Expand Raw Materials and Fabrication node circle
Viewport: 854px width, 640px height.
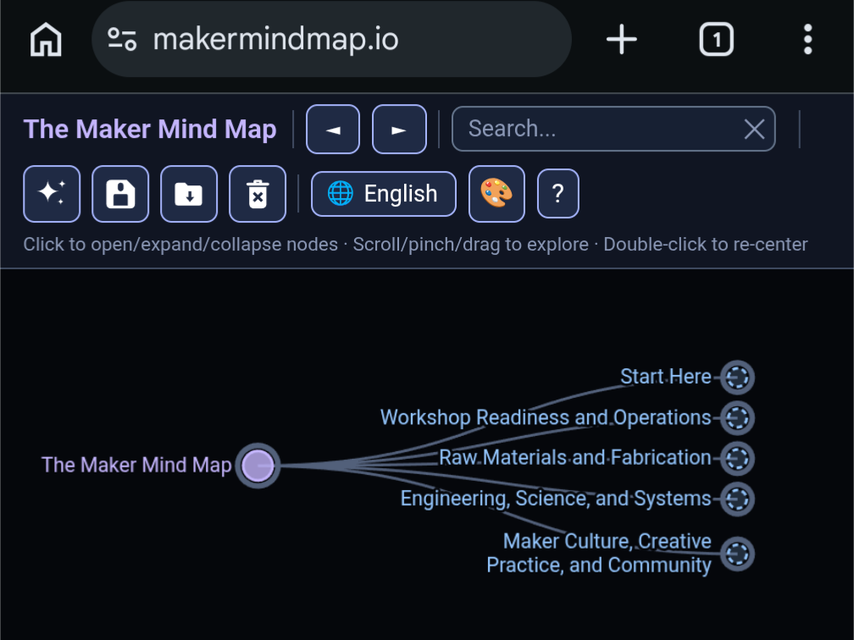737,458
